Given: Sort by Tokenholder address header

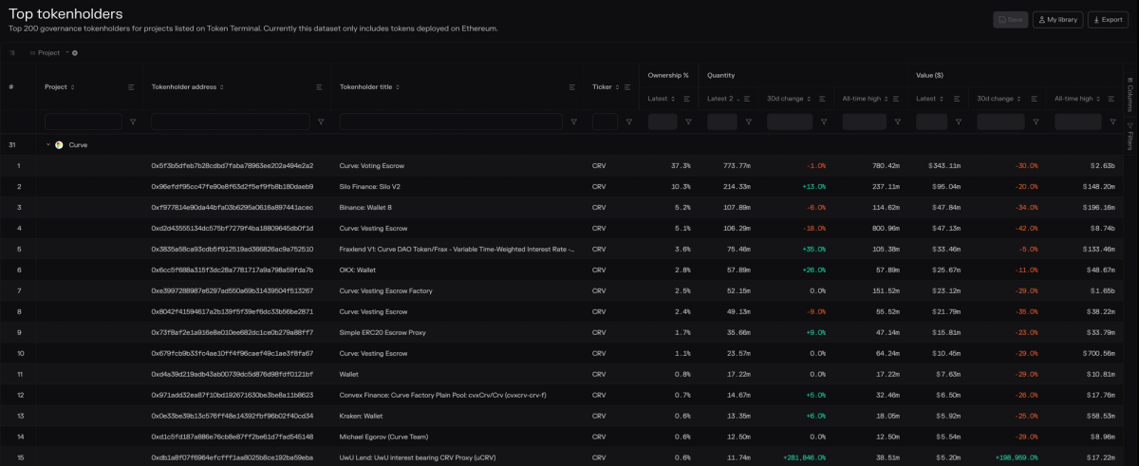Looking at the screenshot, I should (x=188, y=86).
